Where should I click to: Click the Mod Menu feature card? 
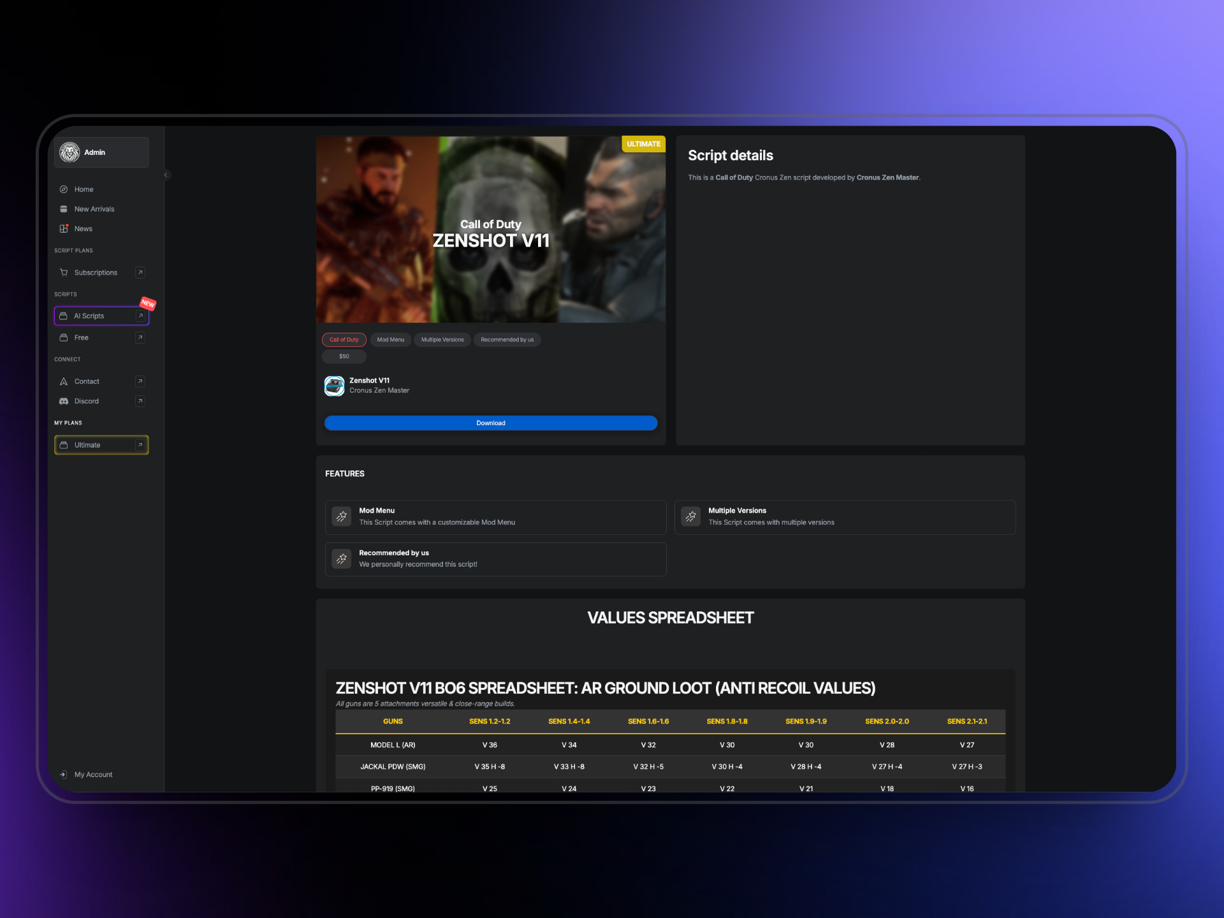pyautogui.click(x=496, y=517)
